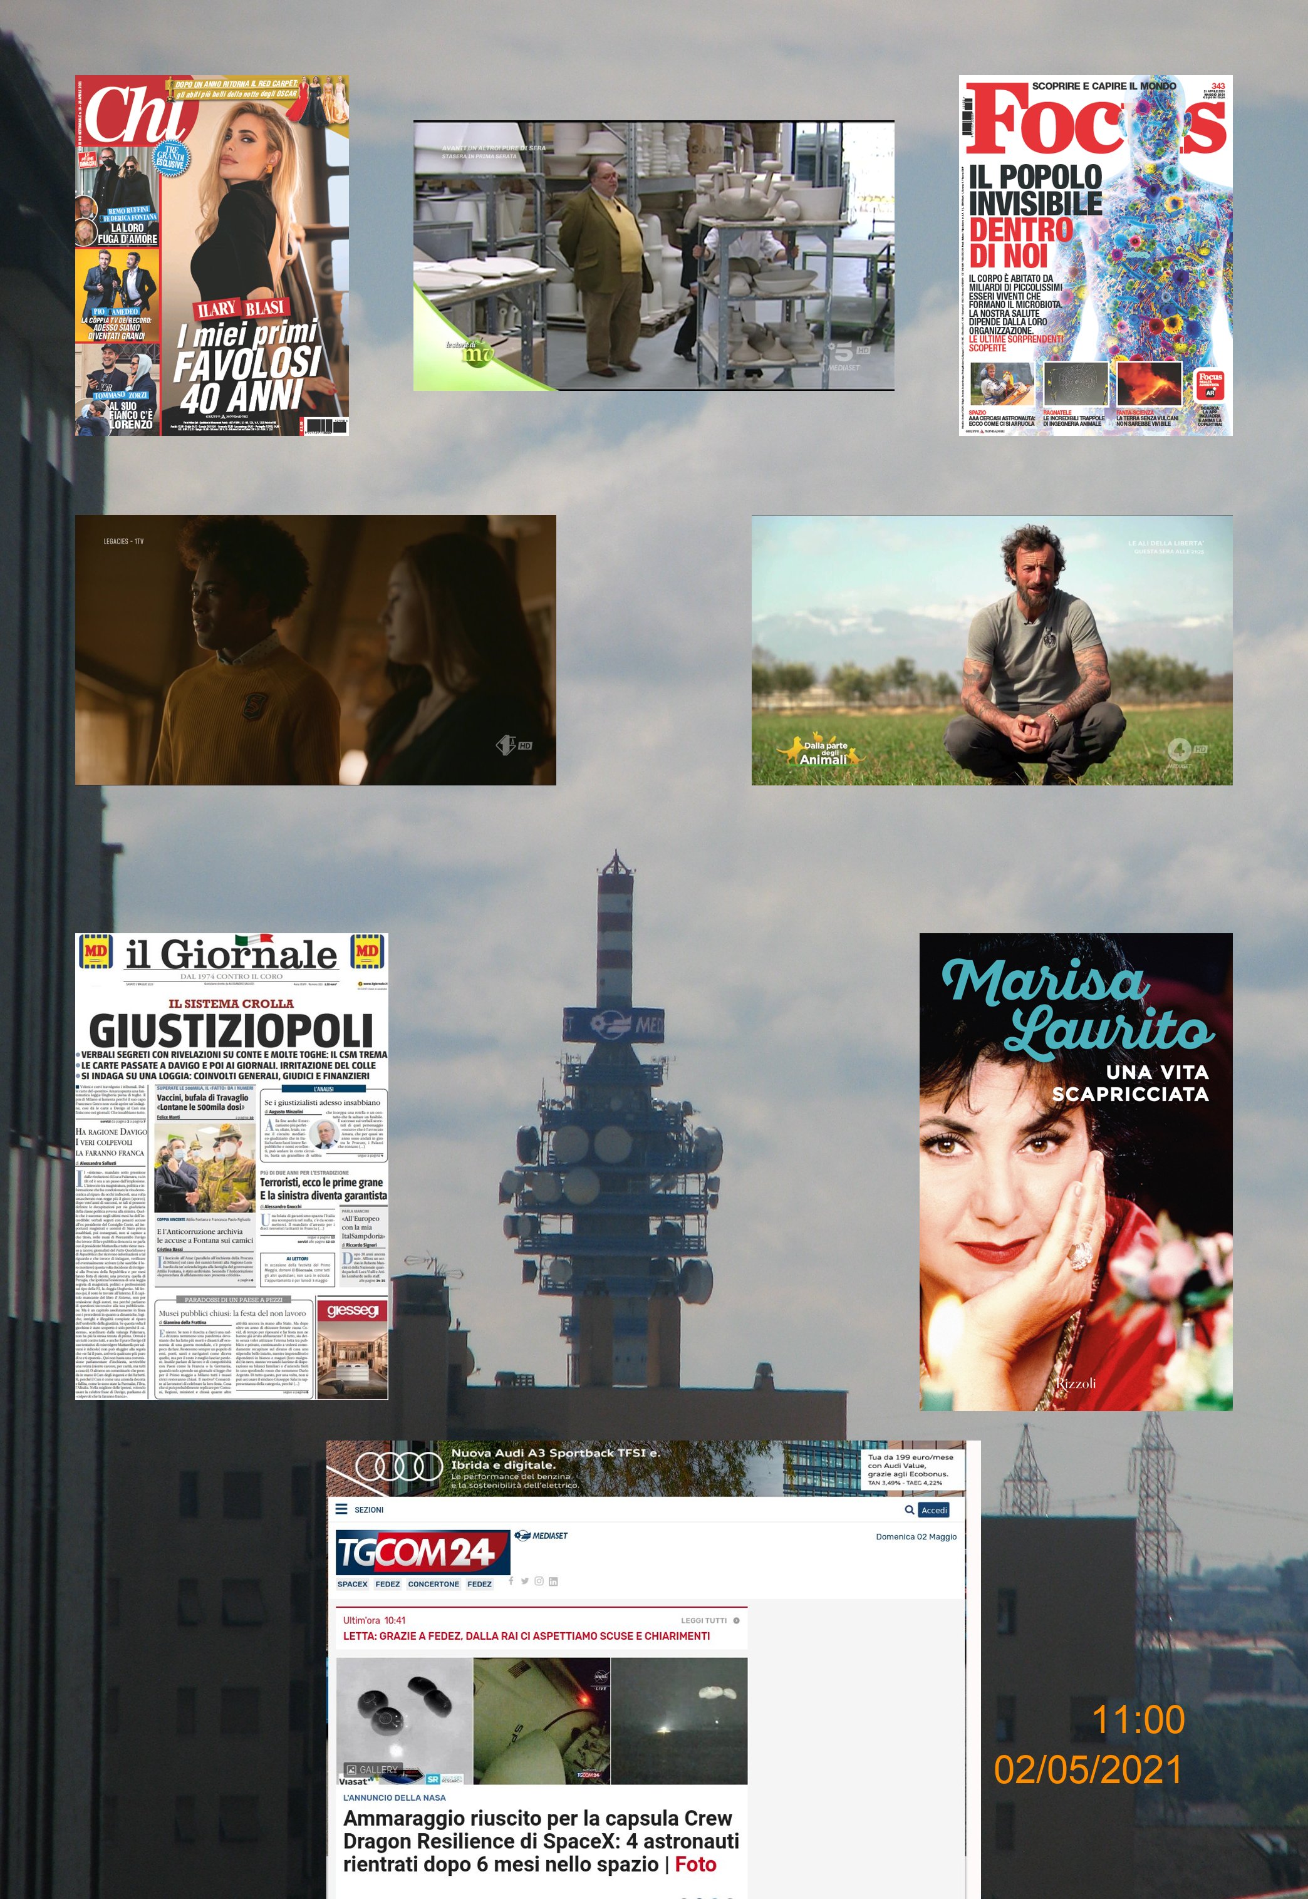Select the SPACEX topic tag
The width and height of the screenshot is (1308, 1899).
[353, 1583]
